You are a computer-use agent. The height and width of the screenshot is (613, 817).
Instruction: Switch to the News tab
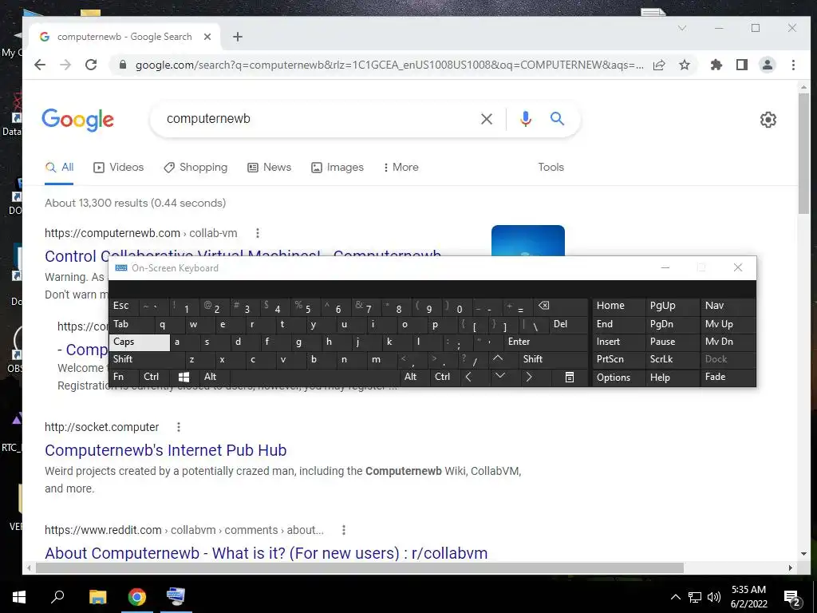click(270, 168)
